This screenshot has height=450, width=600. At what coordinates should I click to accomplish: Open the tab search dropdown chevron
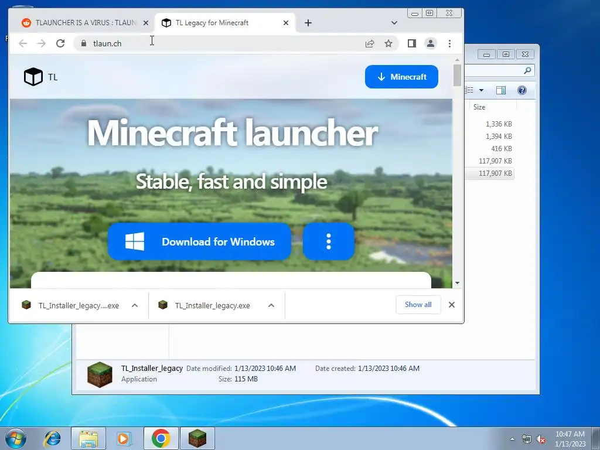[394, 23]
